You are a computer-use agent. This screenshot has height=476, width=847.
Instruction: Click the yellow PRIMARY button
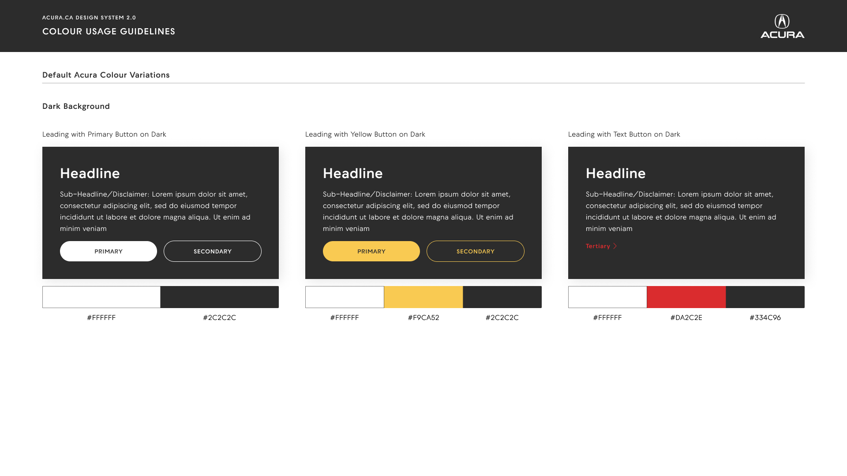[x=371, y=251]
